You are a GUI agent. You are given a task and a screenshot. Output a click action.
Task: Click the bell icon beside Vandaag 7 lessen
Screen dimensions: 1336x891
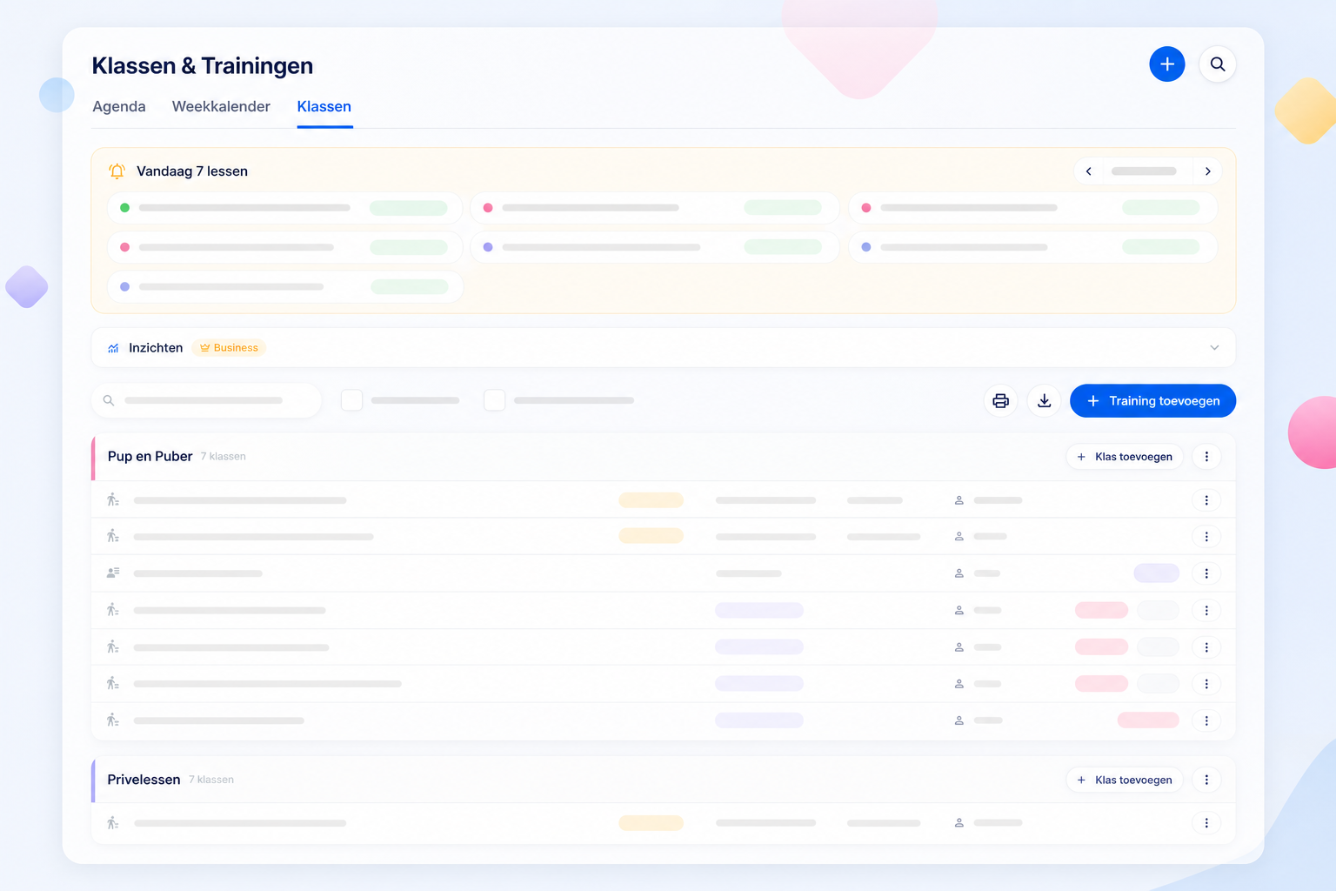[117, 171]
